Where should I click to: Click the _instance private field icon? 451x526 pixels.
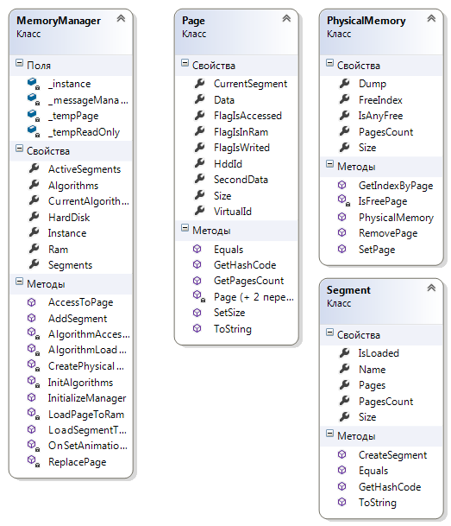click(x=33, y=84)
